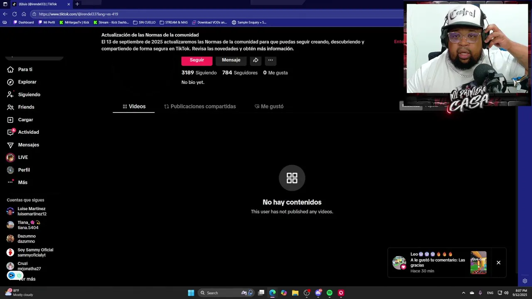532x299 pixels.
Task: Open Soy Sammy Oficial followed account
Action: 30,252
